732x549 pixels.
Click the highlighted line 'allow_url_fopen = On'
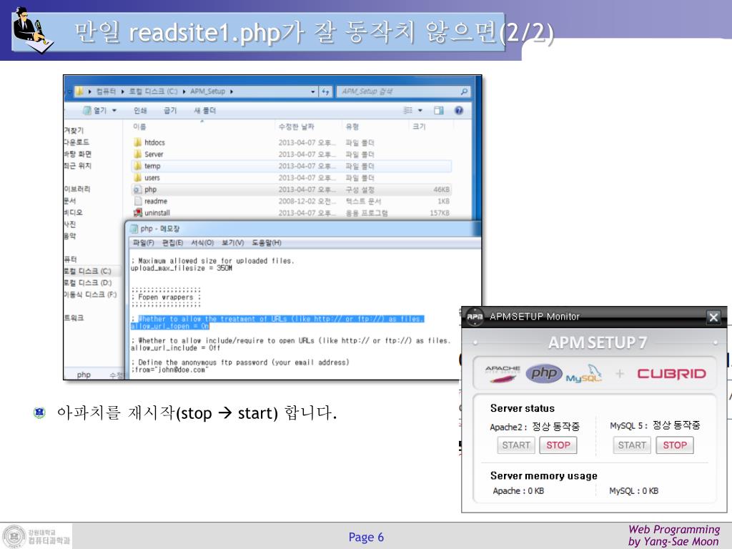point(170,326)
